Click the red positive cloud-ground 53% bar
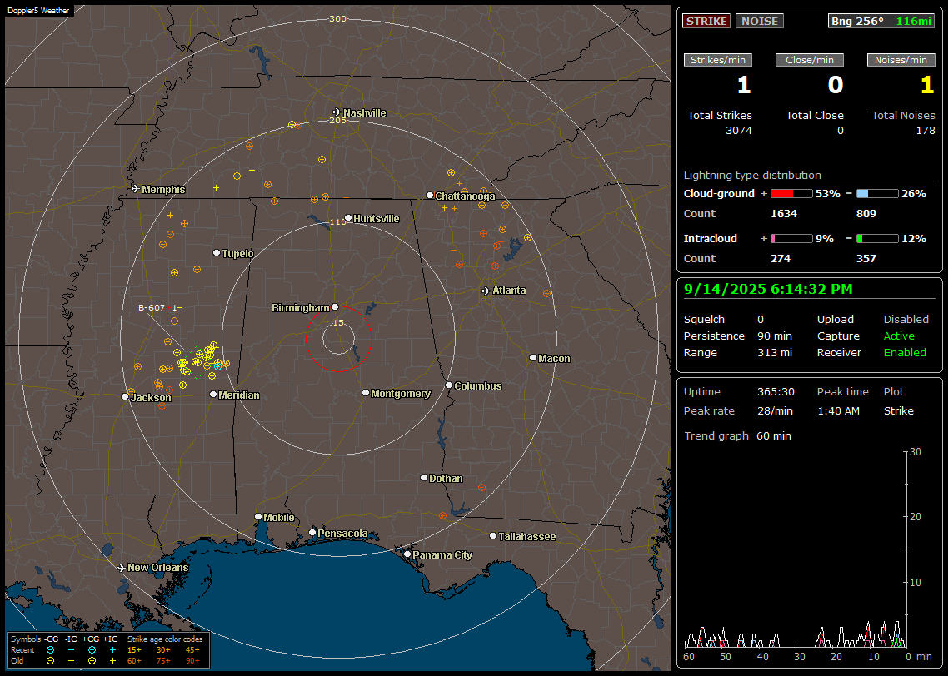This screenshot has height=676, width=948. 791,194
